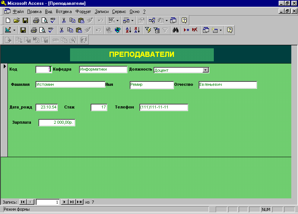Click the Код field
Image resolution: width=298 pixels, height=214 pixels.
[x=44, y=69]
